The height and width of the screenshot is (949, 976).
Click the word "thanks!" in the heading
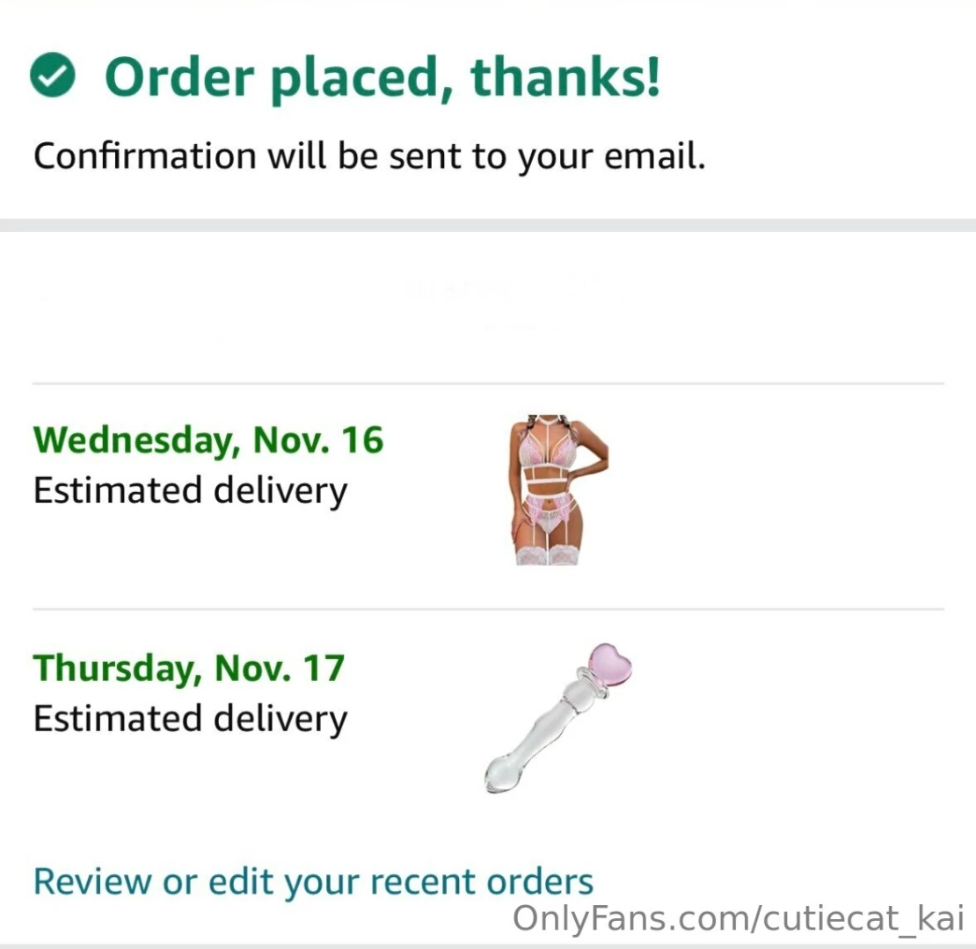pos(564,77)
